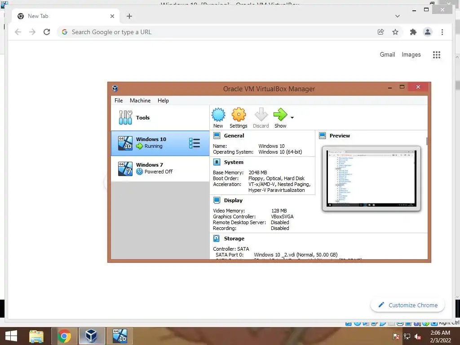Click the Chrome taskbar icon

click(x=64, y=336)
